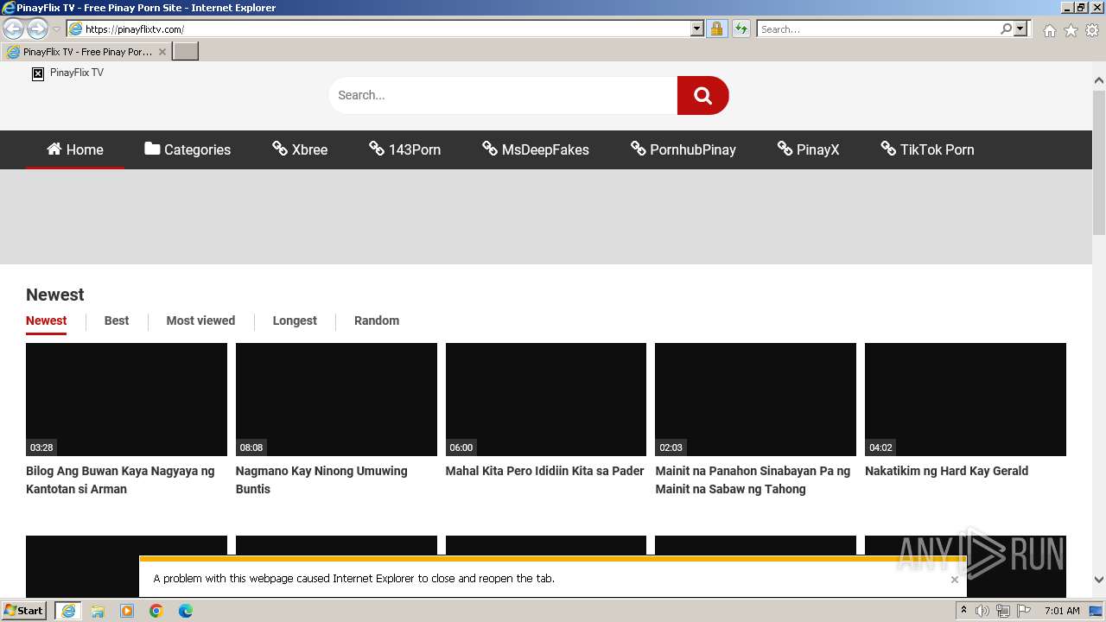Screen dimensions: 1106x622
Task: View the security lock report icon
Action: tap(716, 29)
